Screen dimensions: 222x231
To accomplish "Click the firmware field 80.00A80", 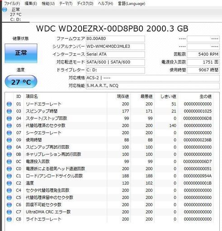I will pyautogui.click(x=115, y=39).
